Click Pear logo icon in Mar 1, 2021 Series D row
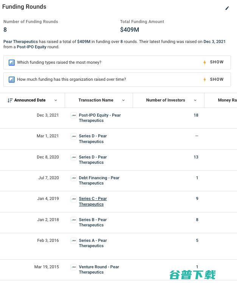This screenshot has height=283, width=237. coord(74,136)
